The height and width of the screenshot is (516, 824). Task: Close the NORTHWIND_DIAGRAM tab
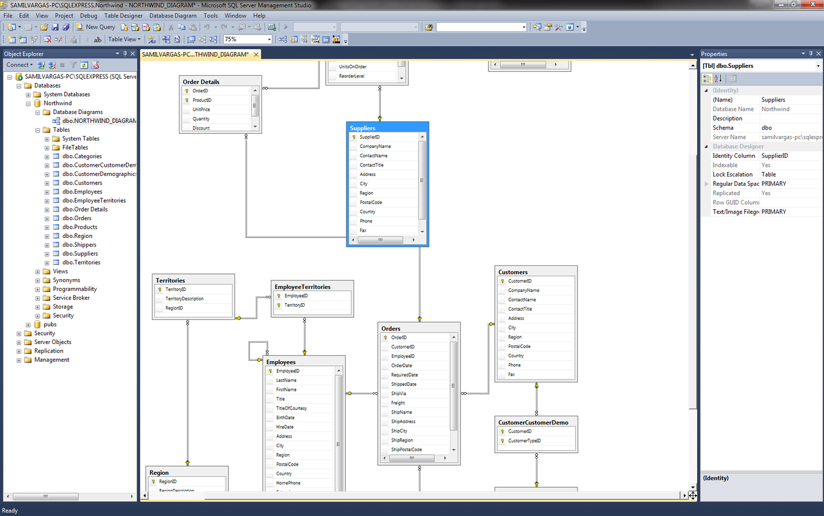[256, 54]
